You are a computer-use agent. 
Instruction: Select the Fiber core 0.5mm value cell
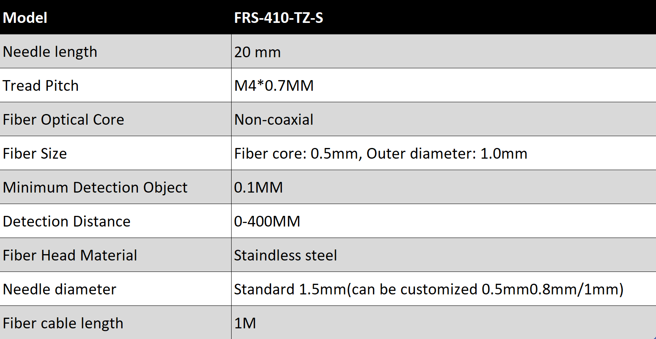pos(443,153)
